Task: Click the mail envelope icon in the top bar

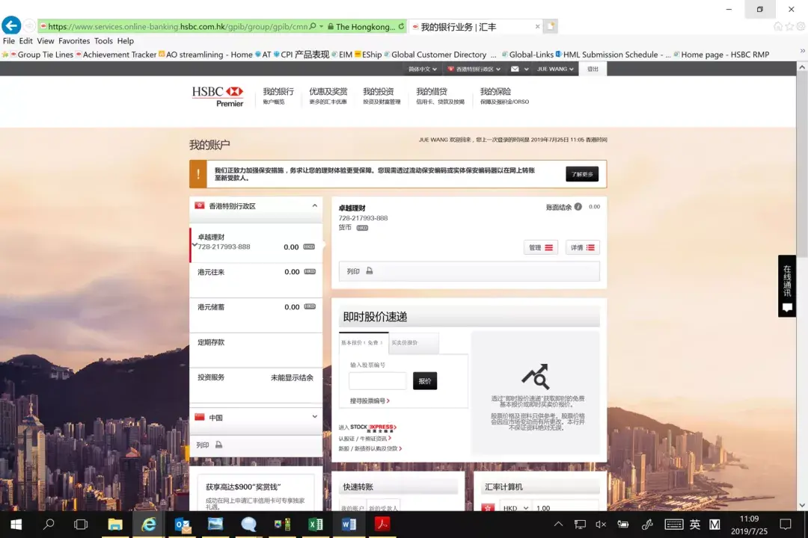Action: (515, 69)
